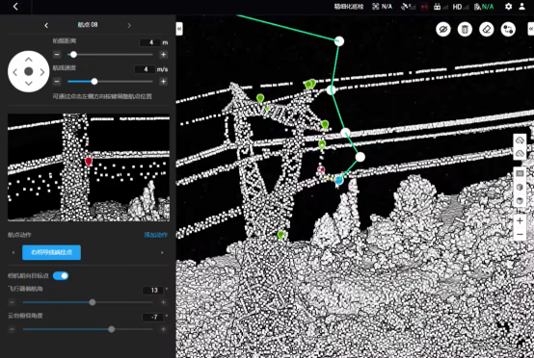
Task: Increase 飞行器偏航角 with the plus button
Action: point(164,302)
